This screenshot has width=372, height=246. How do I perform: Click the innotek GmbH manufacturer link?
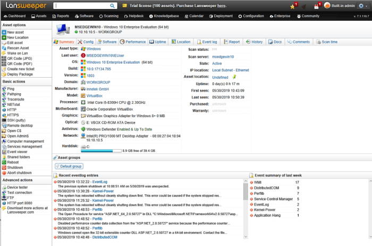pos(97,89)
